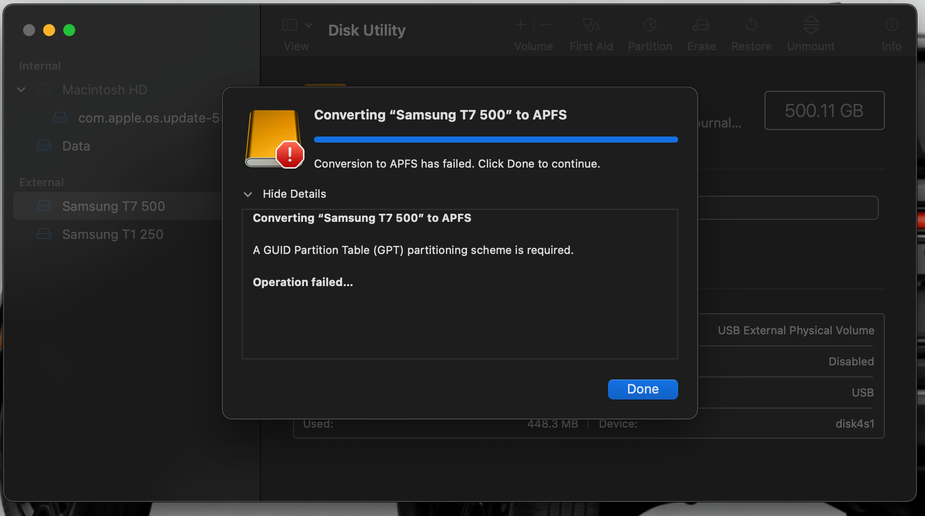925x516 pixels.
Task: Select the com.apple.os.update volume in sidebar
Action: click(148, 118)
